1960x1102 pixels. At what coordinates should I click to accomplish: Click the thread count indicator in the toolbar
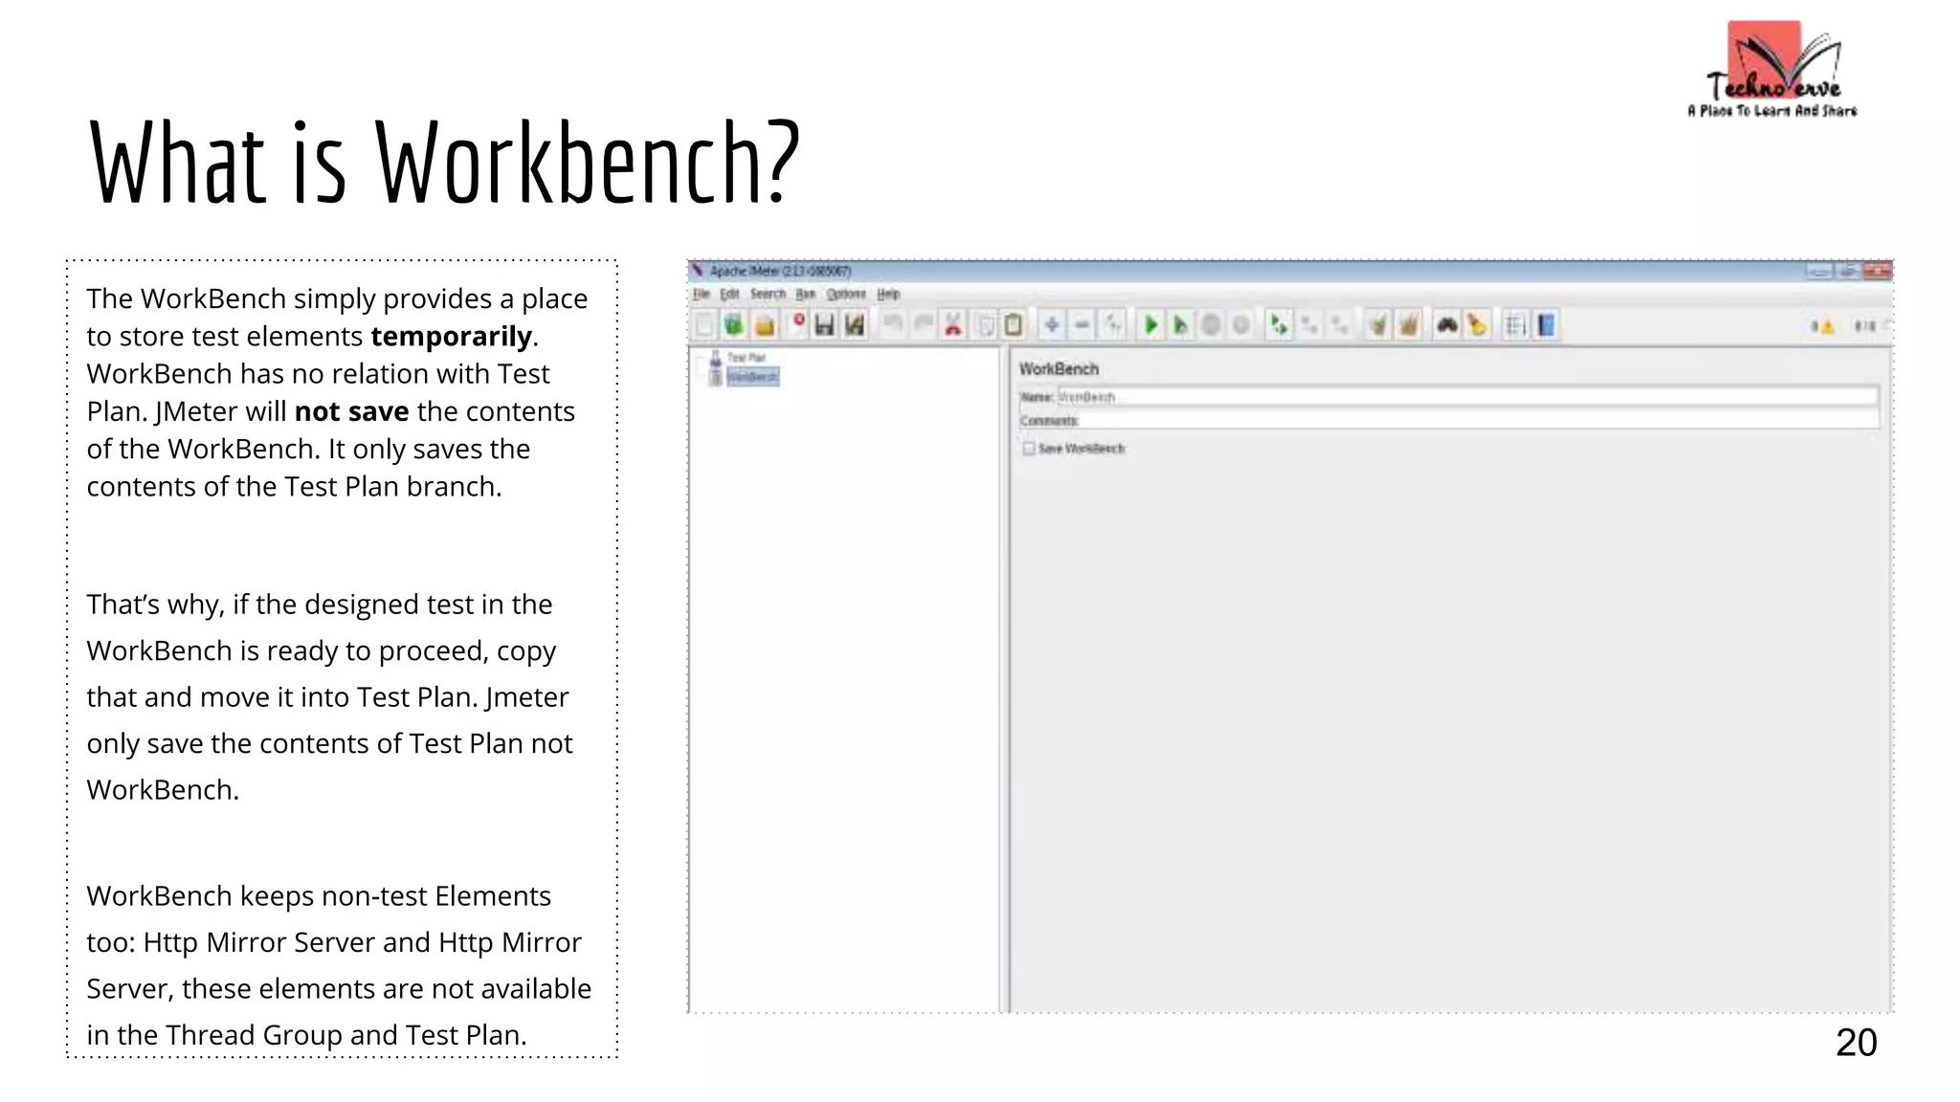click(1865, 326)
